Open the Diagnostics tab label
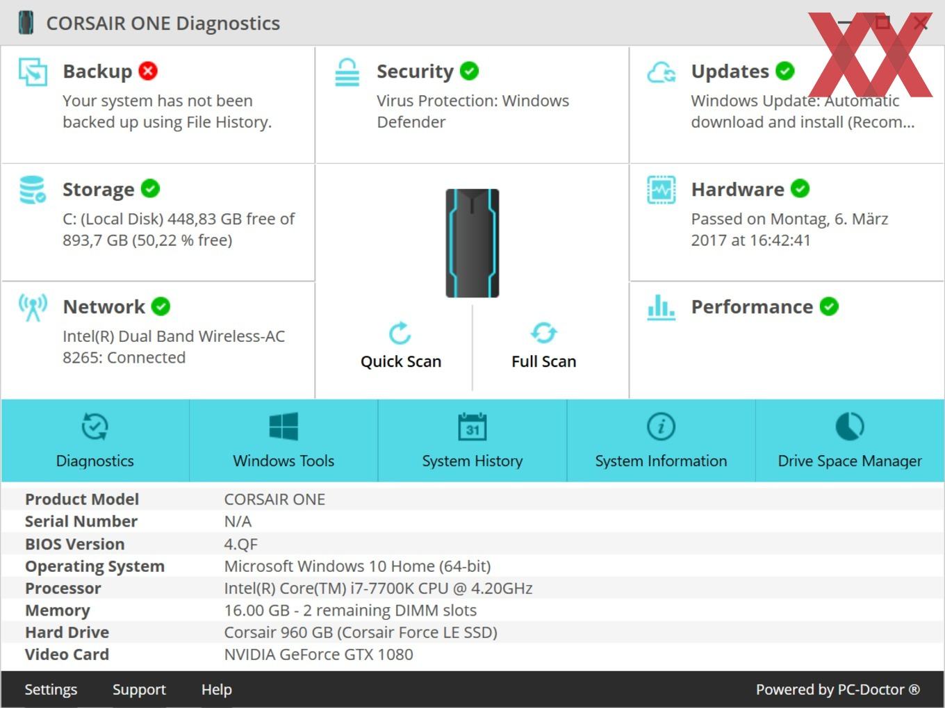The width and height of the screenshot is (945, 708). pyautogui.click(x=95, y=461)
